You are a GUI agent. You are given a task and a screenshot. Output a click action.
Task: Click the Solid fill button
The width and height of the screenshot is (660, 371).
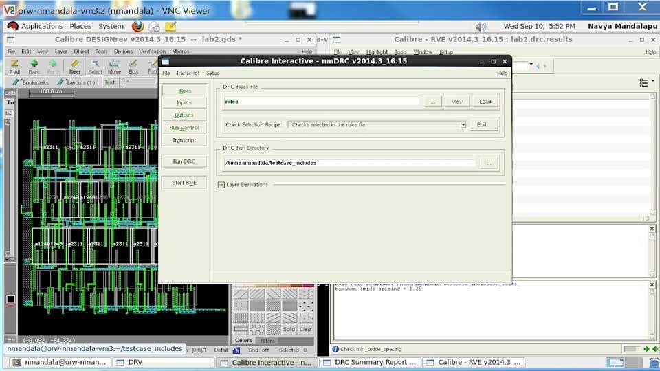pos(289,329)
